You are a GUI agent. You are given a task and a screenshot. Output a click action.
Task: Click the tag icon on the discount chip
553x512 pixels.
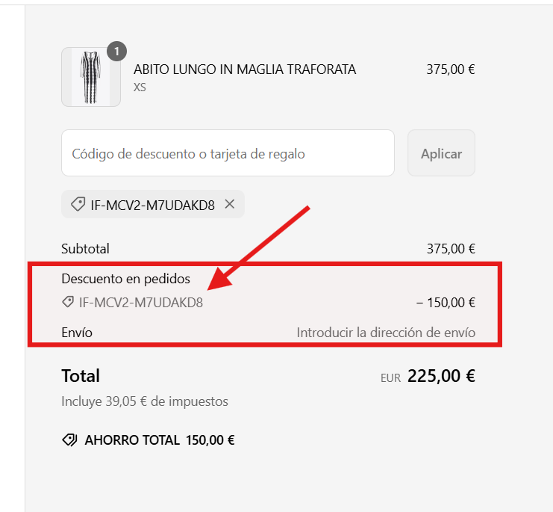pyautogui.click(x=78, y=204)
